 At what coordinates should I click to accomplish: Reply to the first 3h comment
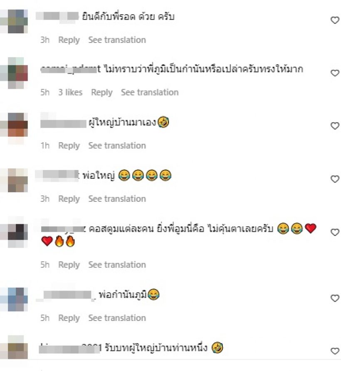(69, 40)
